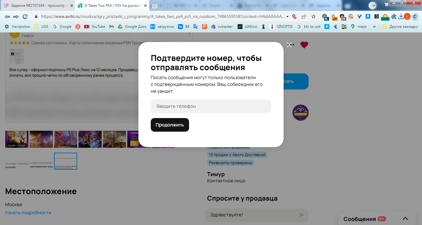Open the Google bookmark
Screen dimensions: 422x225
62,27
